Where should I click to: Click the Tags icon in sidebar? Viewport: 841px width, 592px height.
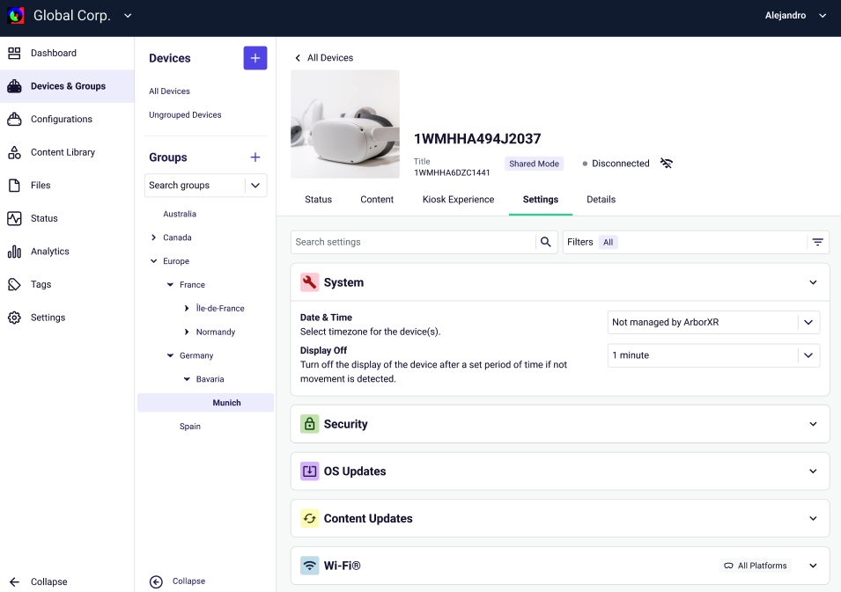14,284
